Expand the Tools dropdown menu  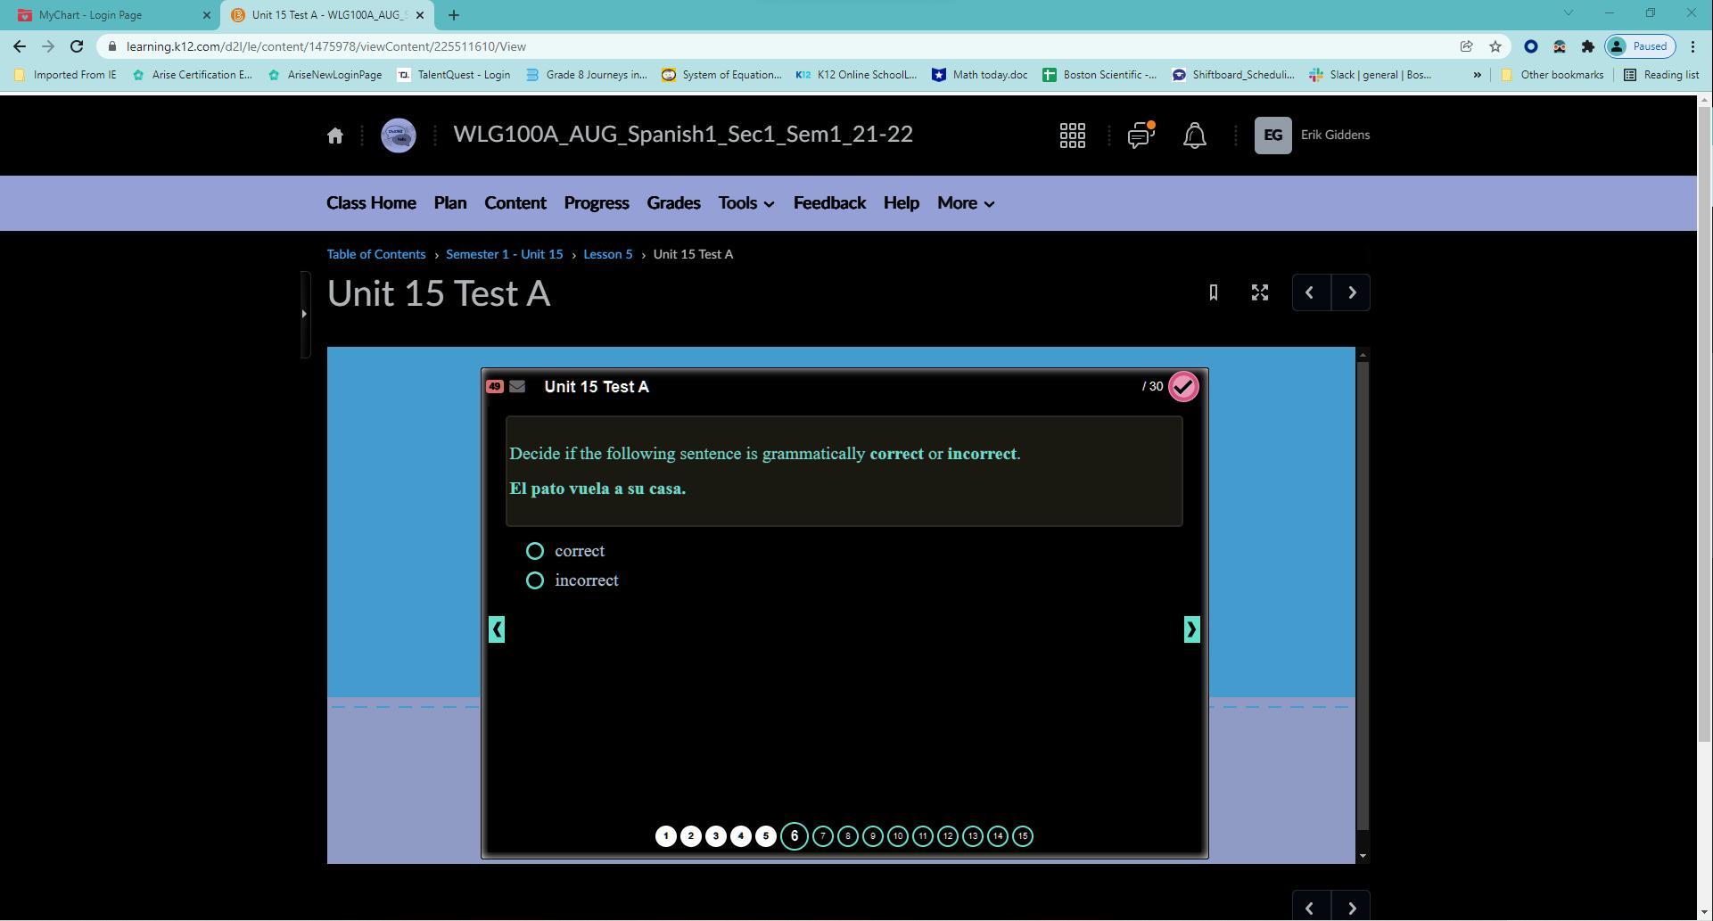coord(746,203)
